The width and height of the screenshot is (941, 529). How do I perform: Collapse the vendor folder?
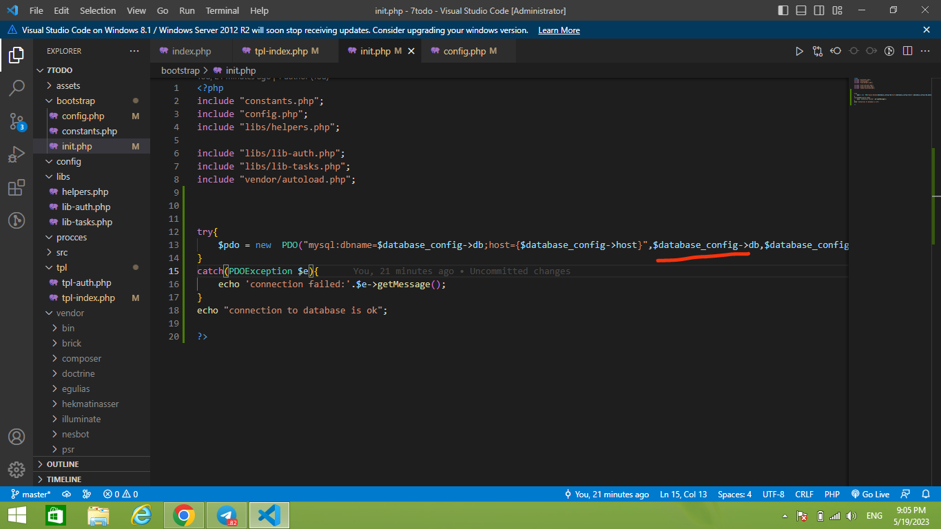pos(92,313)
